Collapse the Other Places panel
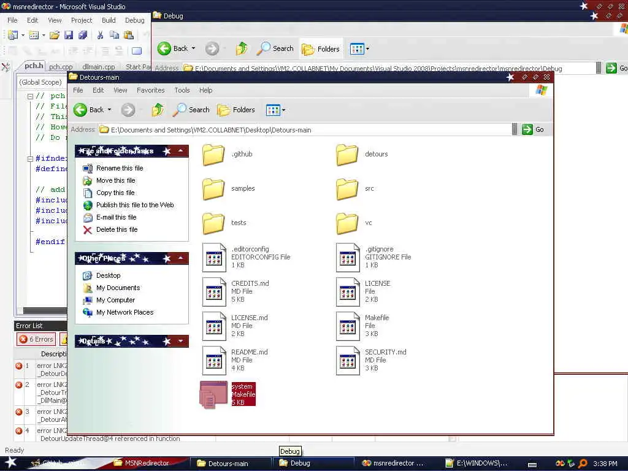Viewport: 628px width, 471px height. tap(181, 258)
